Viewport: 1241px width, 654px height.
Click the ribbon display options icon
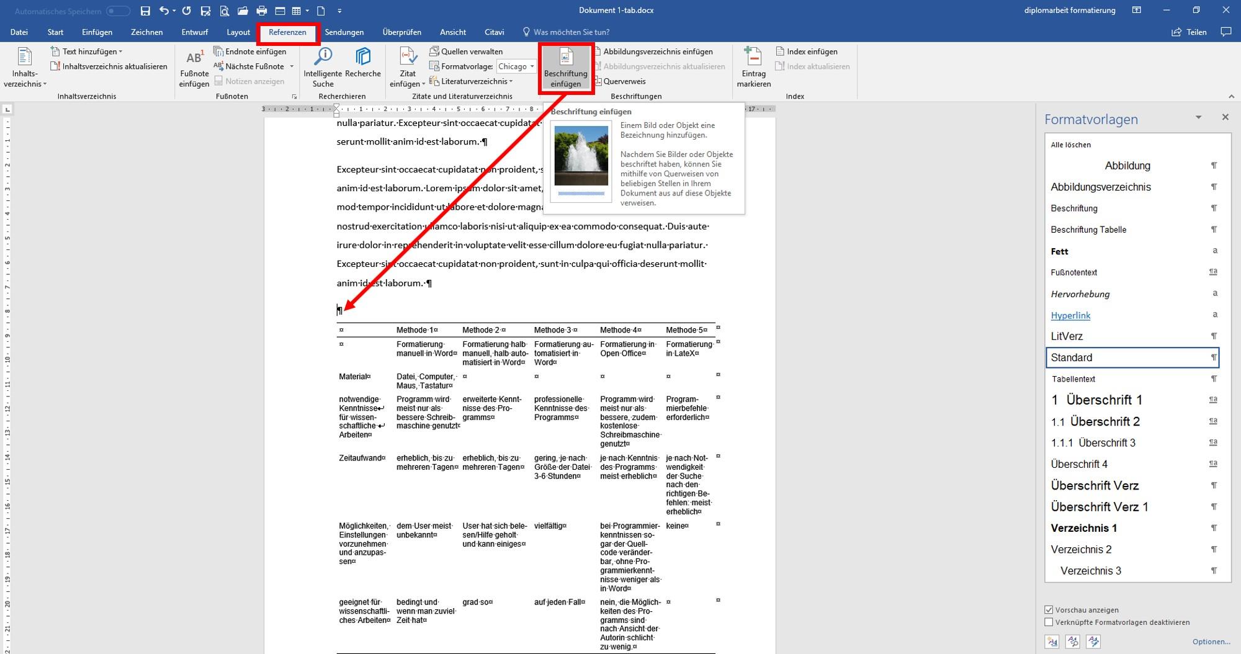[1137, 11]
